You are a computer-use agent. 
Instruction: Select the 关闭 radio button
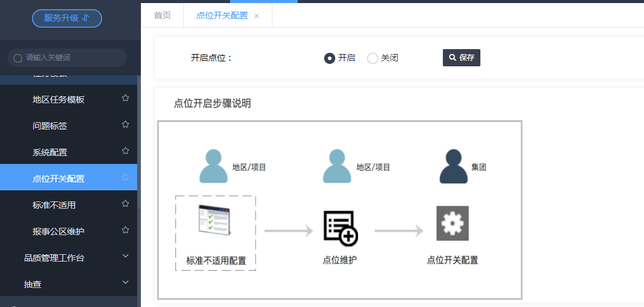[x=373, y=58]
